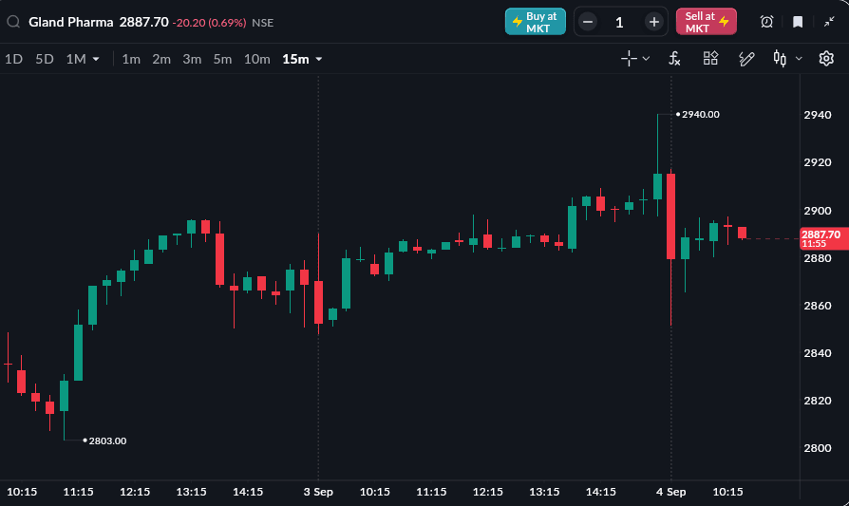849x506 pixels.
Task: Click the Sell at MKT button
Action: [x=706, y=22]
